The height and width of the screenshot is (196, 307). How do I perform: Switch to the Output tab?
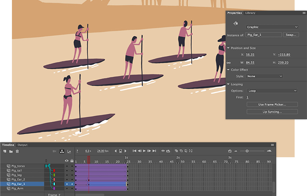click(22, 145)
